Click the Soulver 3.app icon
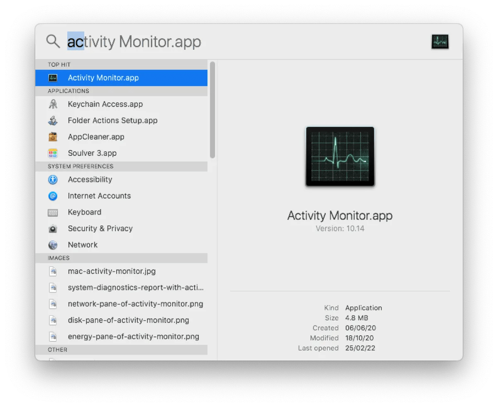Screen dimensions: 498x407 [53, 153]
